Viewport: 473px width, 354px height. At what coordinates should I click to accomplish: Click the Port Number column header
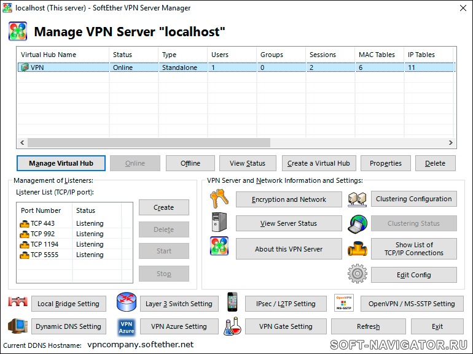pos(45,210)
